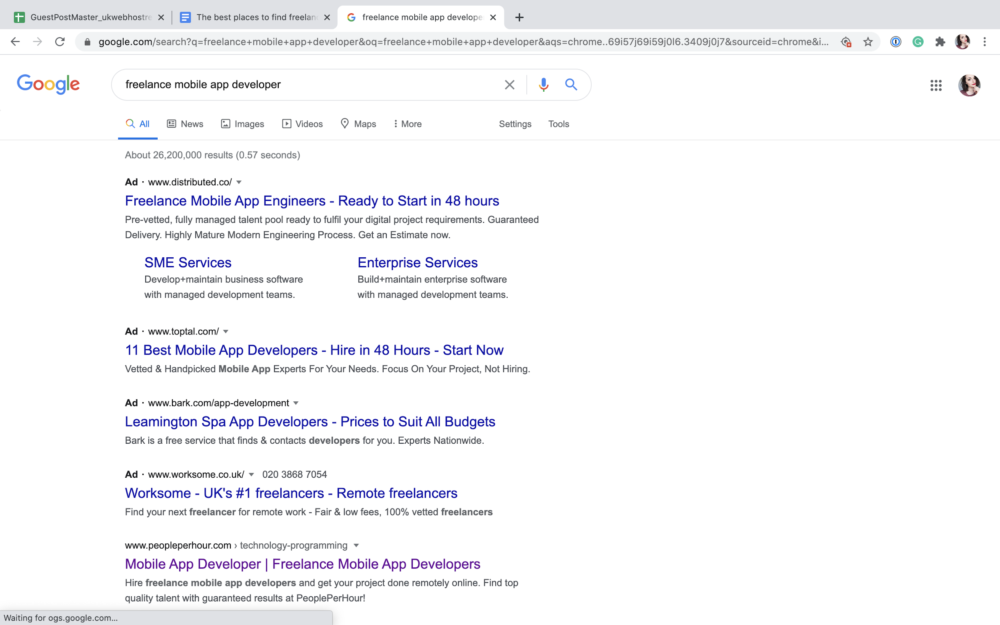Open 'Worksome - UK's #1 freelancers' ad
This screenshot has height=625, width=1000.
[x=291, y=493]
